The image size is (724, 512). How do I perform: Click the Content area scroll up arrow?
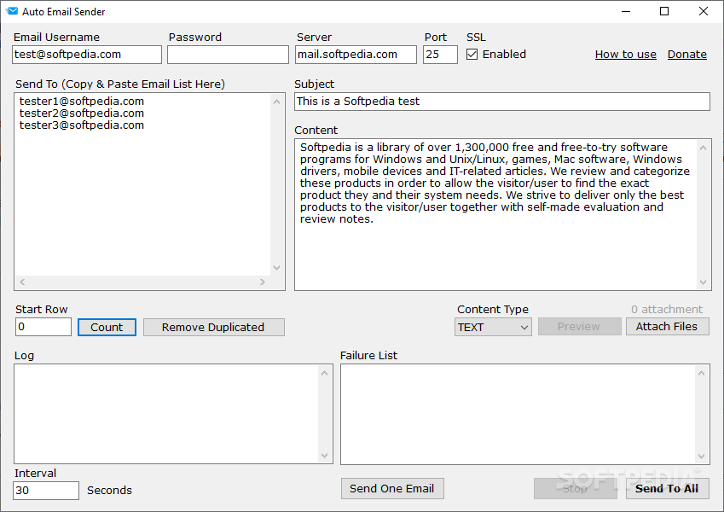[x=703, y=148]
